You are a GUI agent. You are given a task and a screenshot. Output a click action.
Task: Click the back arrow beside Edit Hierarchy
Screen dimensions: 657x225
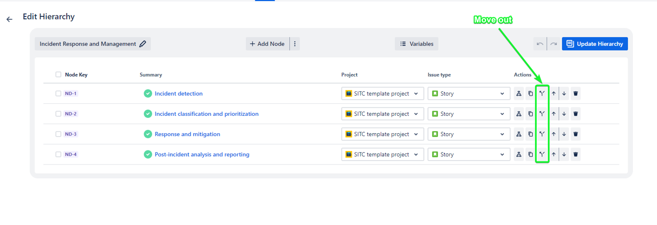(10, 19)
